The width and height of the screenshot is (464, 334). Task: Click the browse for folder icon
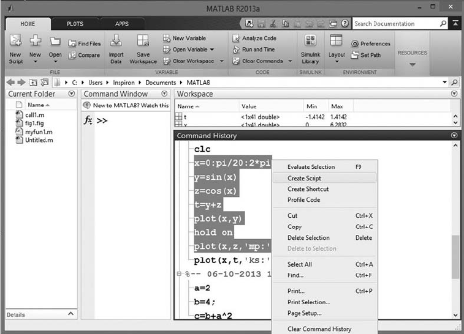(45, 83)
